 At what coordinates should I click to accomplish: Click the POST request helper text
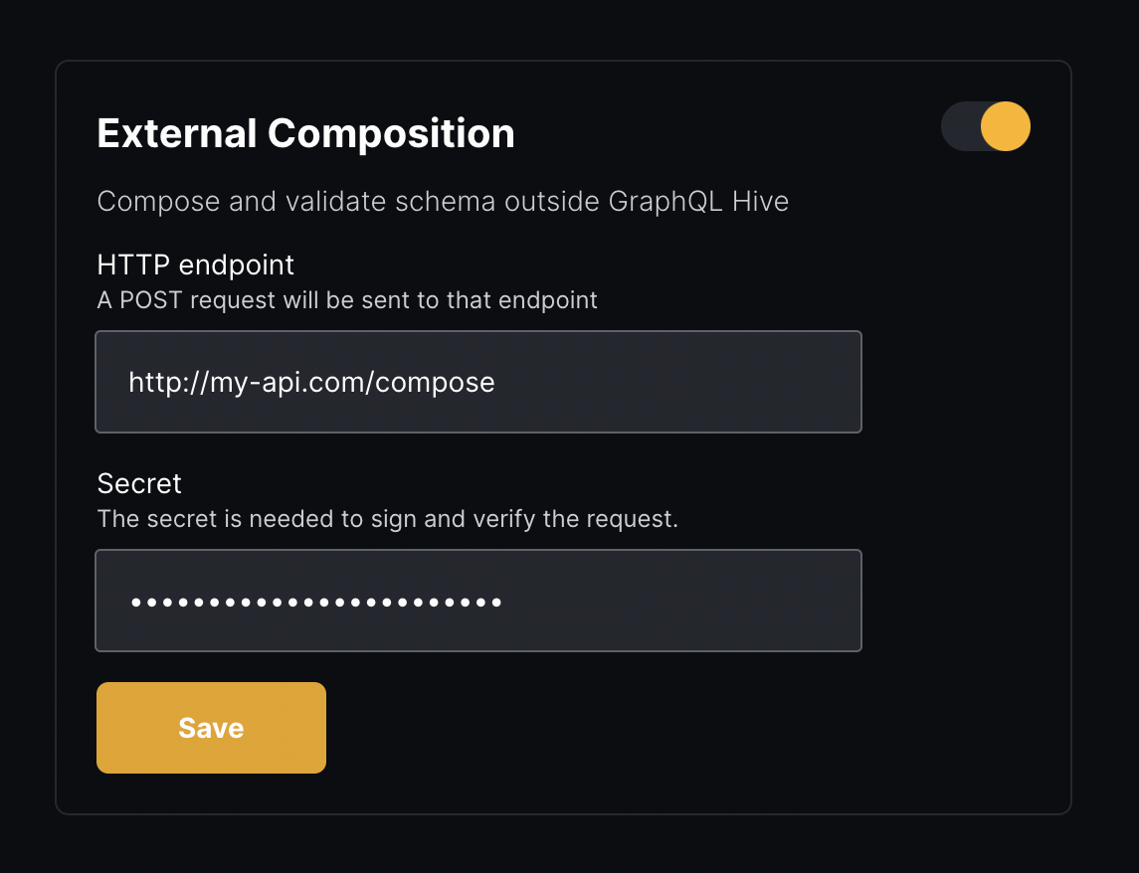[x=346, y=299]
